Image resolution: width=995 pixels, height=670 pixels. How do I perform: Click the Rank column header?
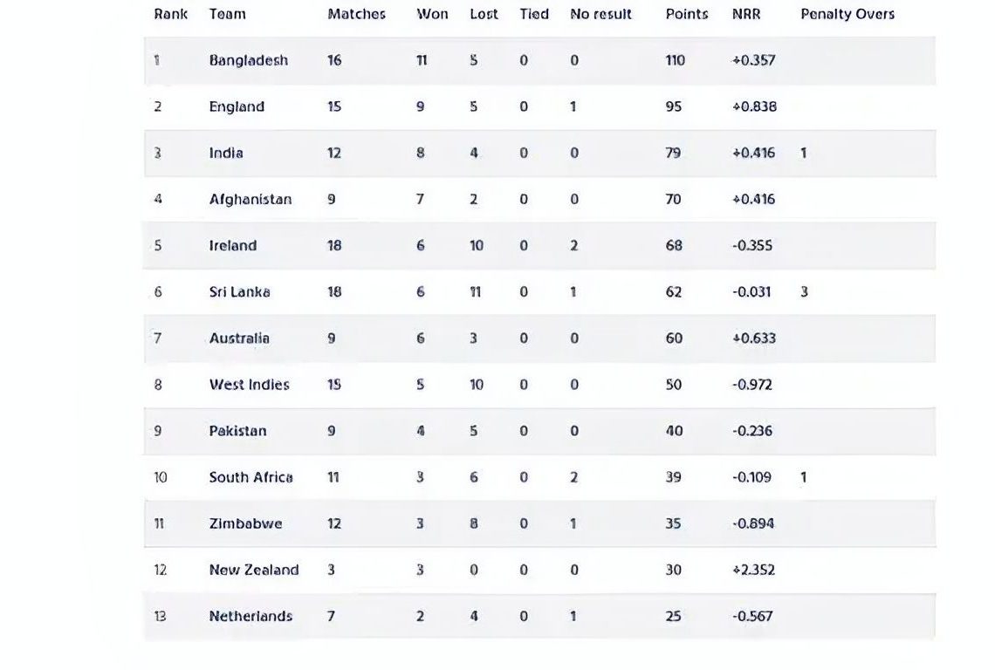[171, 14]
